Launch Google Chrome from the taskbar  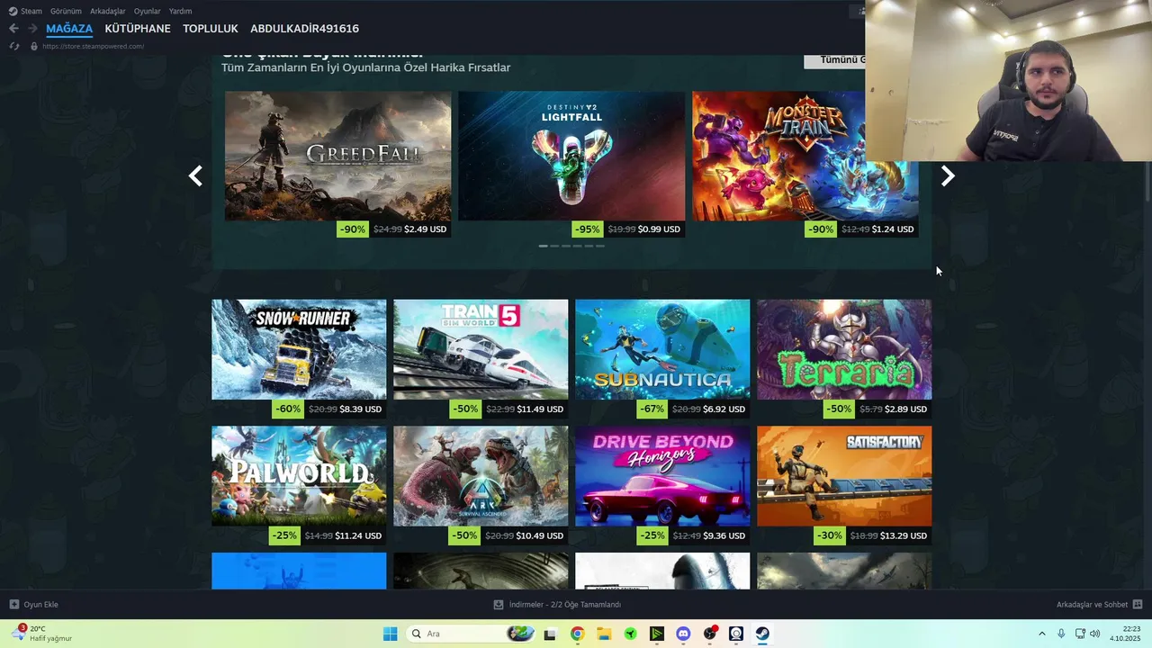(x=577, y=634)
